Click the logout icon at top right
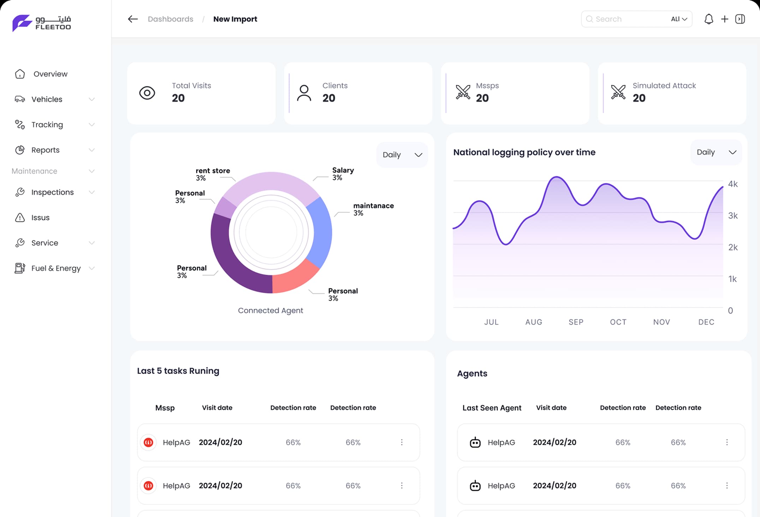760x517 pixels. click(740, 19)
